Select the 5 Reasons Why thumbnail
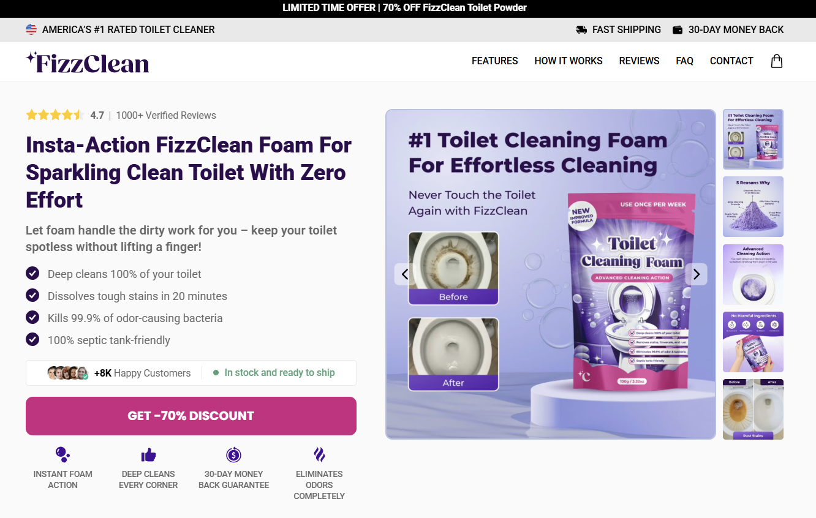 click(753, 206)
